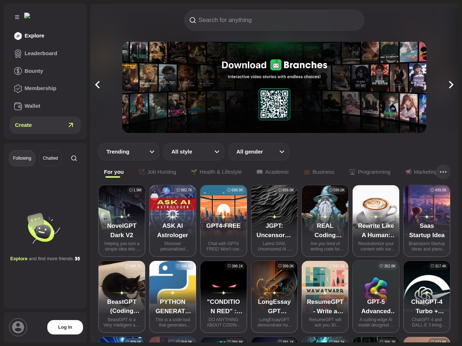The image size is (462, 346).
Task: Show more categories with three-dots icon
Action: (x=443, y=172)
